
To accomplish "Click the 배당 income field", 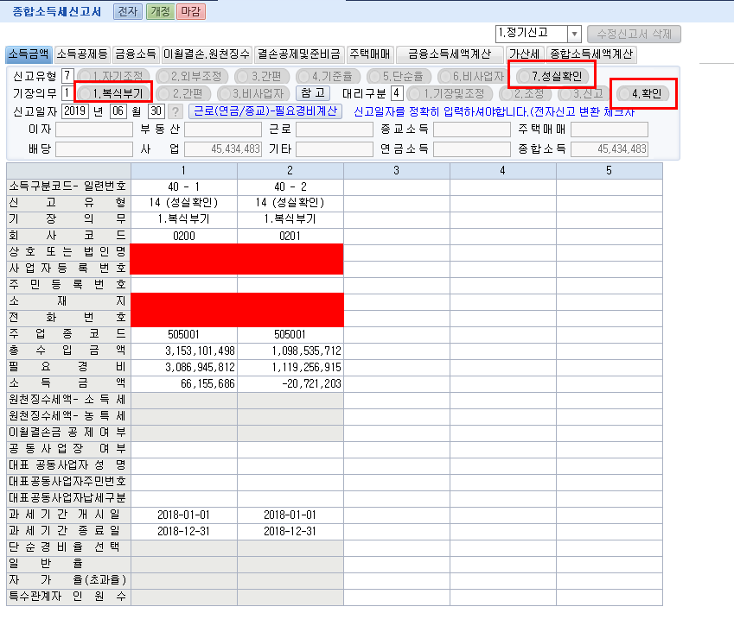I will tap(94, 149).
